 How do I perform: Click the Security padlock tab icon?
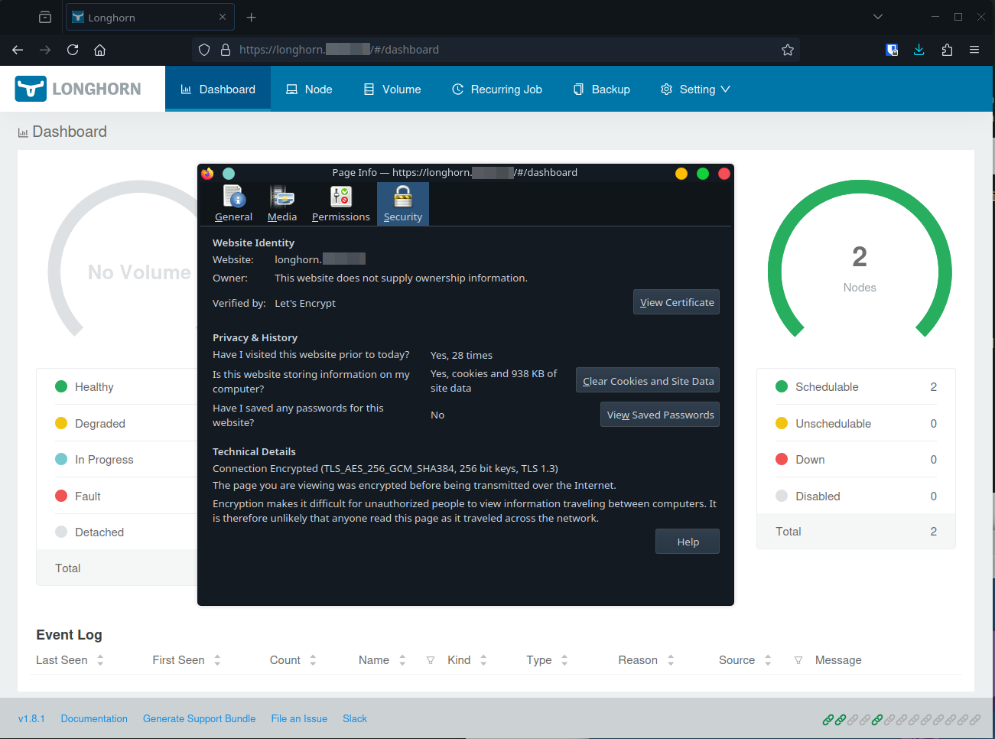point(403,197)
